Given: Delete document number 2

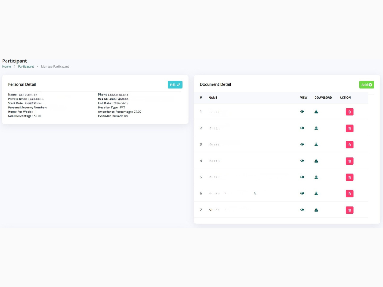Looking at the screenshot, I should point(349,128).
